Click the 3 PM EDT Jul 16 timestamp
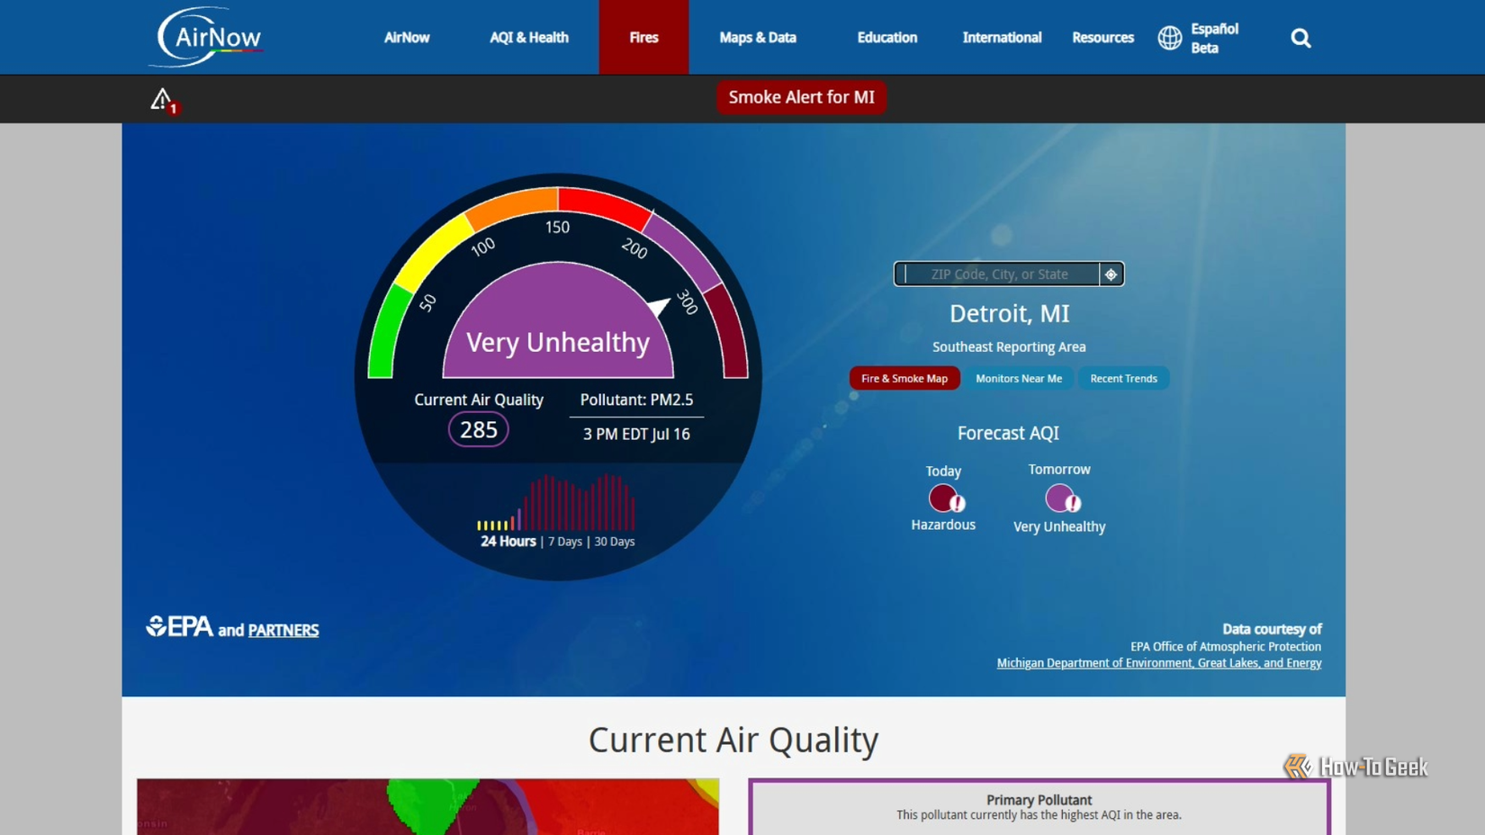This screenshot has width=1485, height=835. (636, 434)
